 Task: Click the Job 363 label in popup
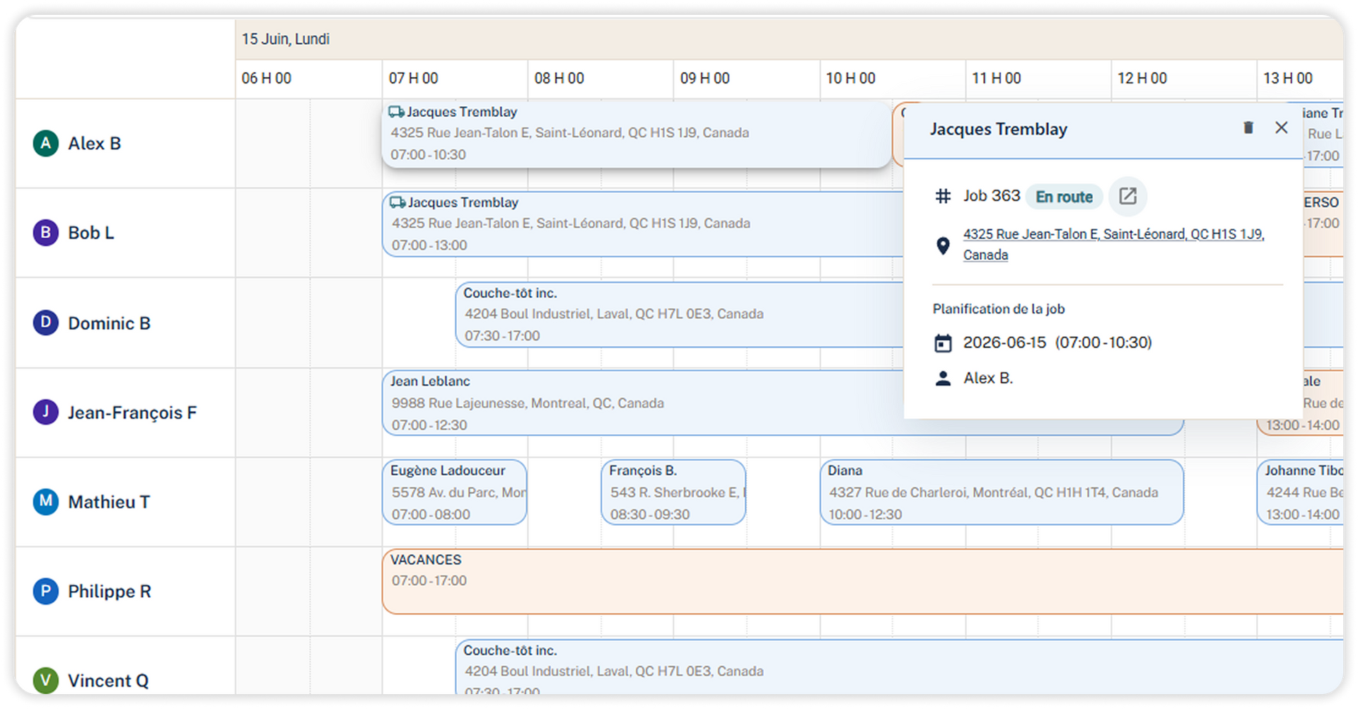coord(992,196)
